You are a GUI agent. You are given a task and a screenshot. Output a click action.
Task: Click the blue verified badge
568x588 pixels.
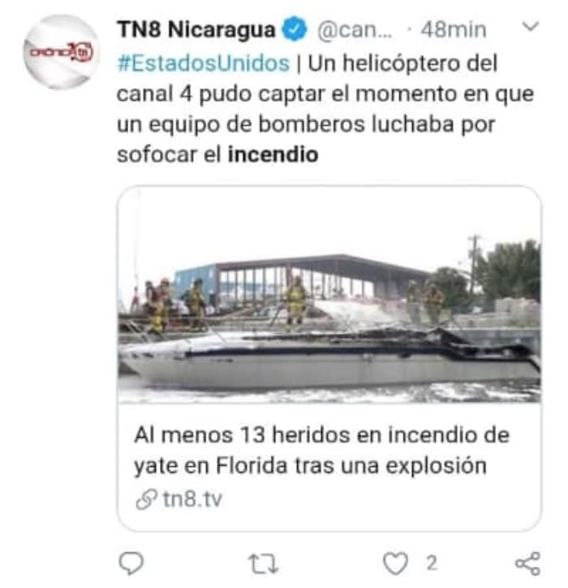(294, 29)
